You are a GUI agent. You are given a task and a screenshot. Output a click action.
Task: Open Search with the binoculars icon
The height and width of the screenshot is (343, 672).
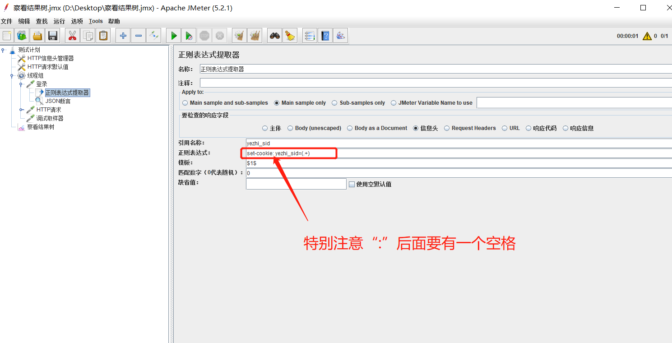click(274, 36)
